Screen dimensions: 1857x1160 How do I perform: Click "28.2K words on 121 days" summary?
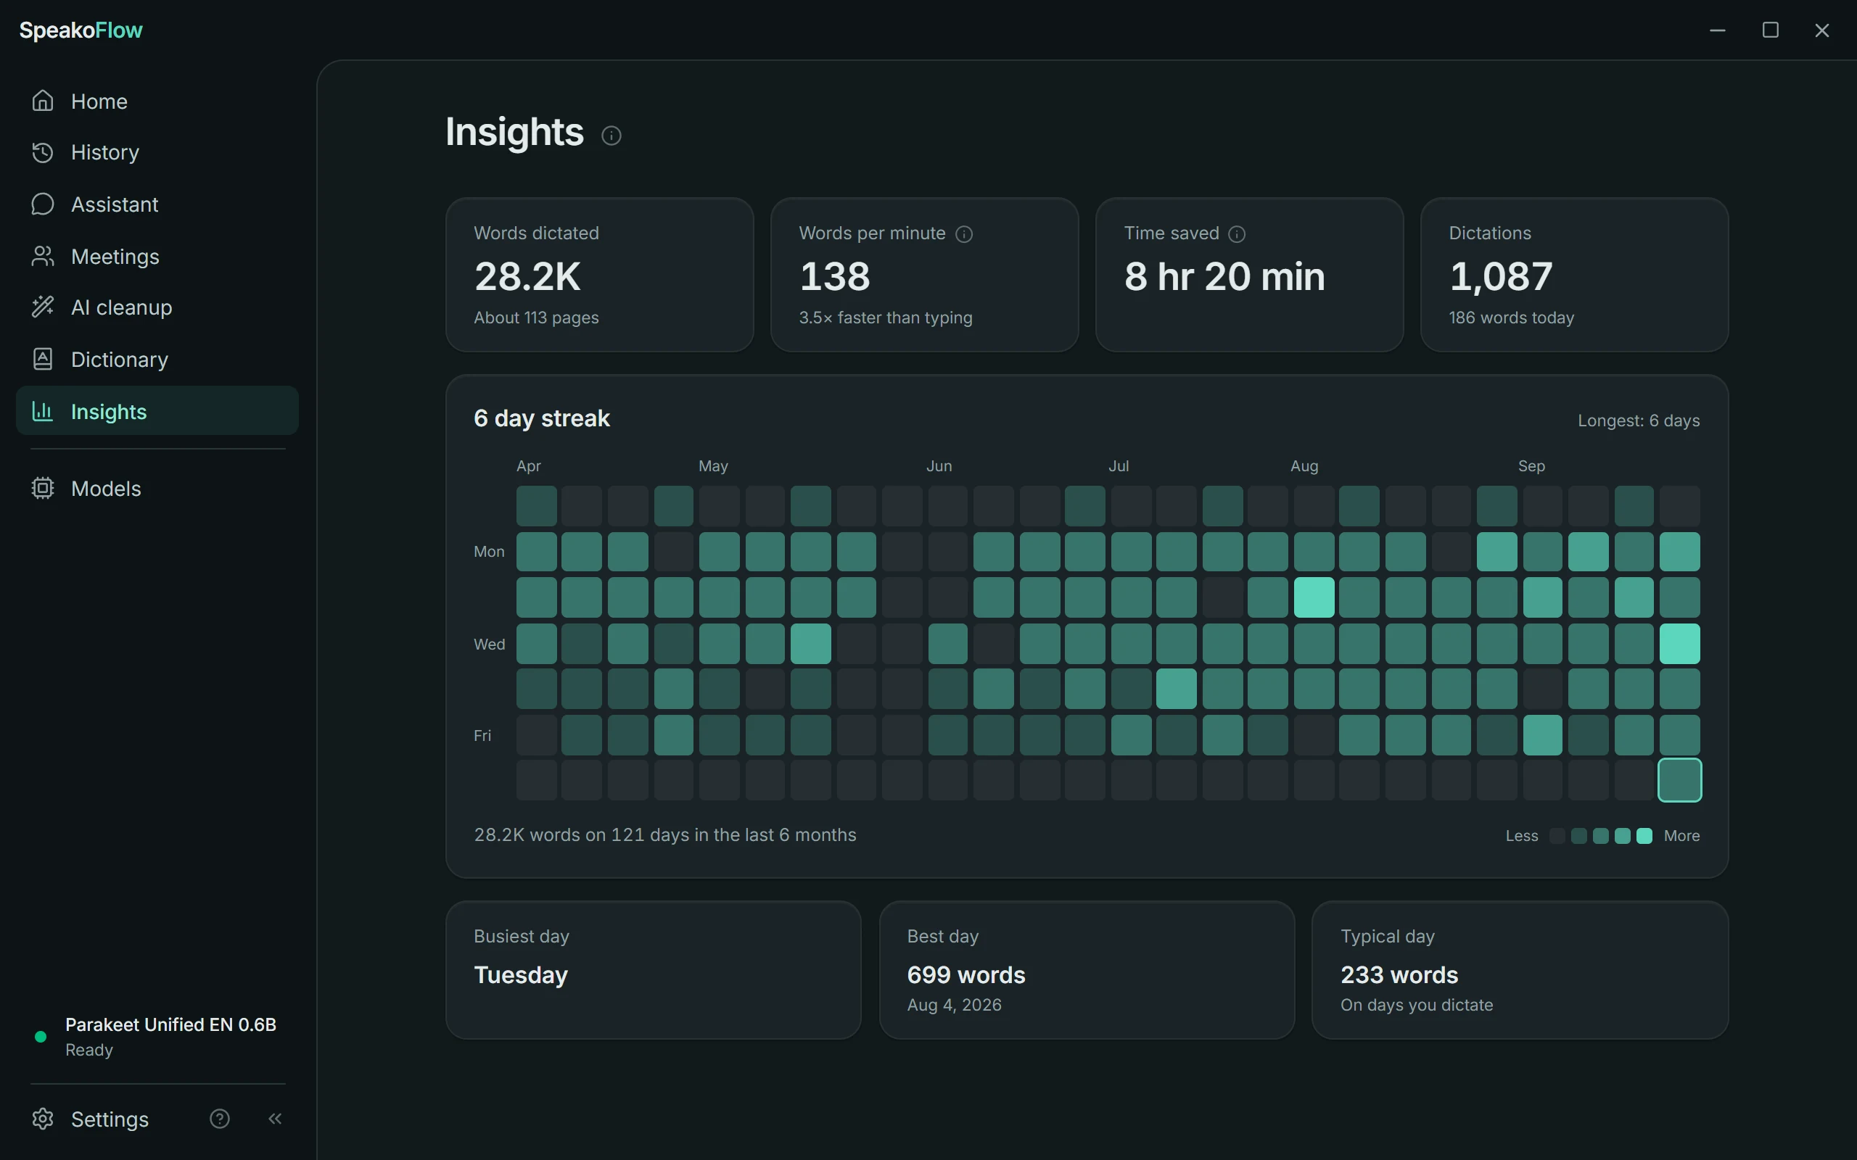[x=664, y=834]
